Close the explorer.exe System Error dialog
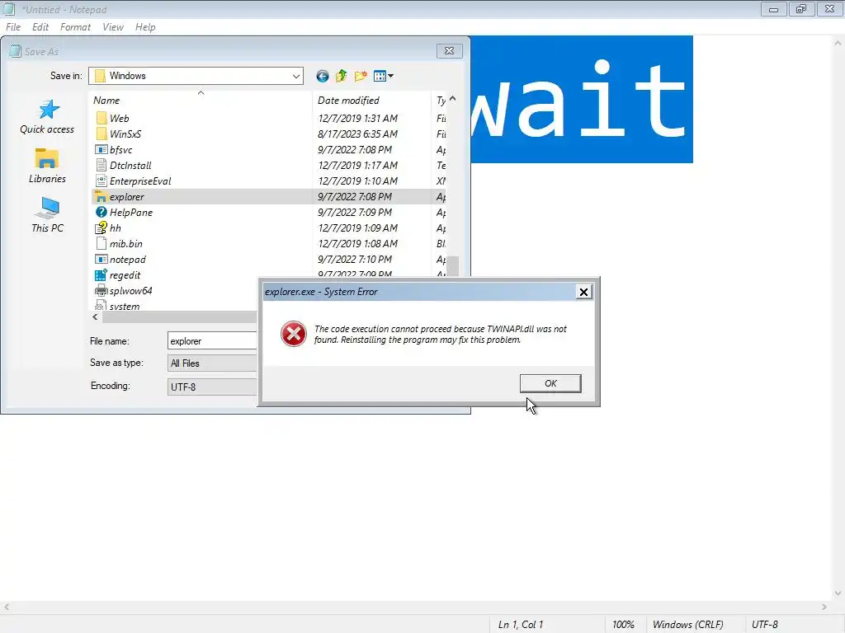Image resolution: width=845 pixels, height=633 pixels. coord(583,292)
